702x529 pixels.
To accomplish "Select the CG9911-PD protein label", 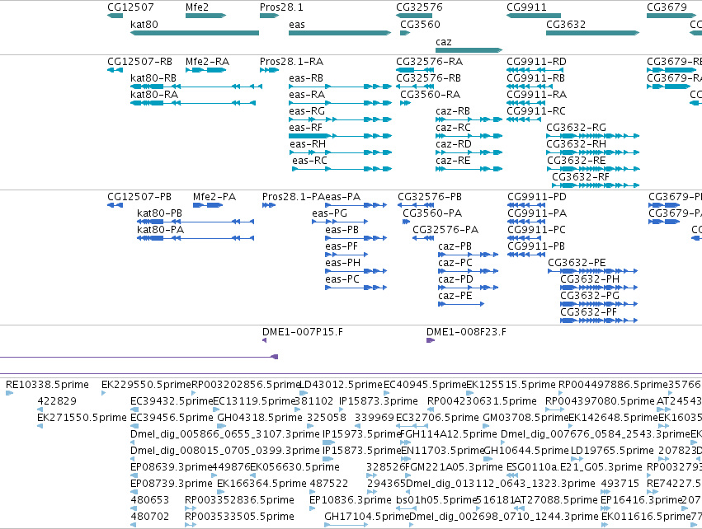I will [537, 197].
